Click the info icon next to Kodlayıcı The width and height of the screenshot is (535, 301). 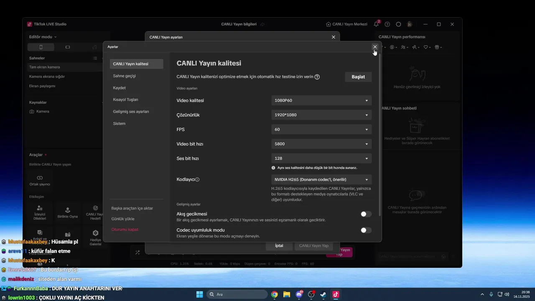pyautogui.click(x=197, y=179)
